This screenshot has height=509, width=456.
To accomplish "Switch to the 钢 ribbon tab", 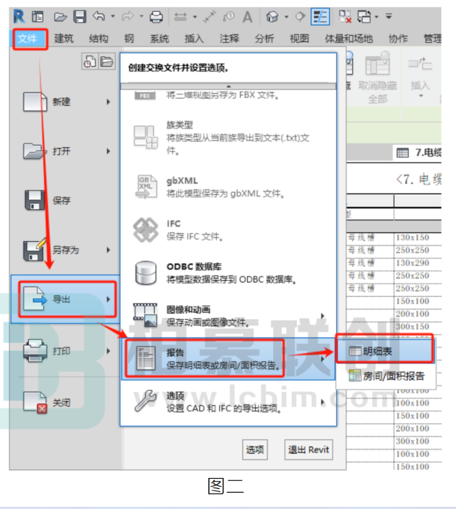I will (x=129, y=39).
